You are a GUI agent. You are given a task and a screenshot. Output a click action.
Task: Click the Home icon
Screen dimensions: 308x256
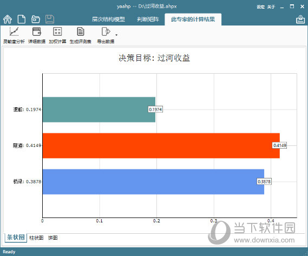pyautogui.click(x=8, y=20)
